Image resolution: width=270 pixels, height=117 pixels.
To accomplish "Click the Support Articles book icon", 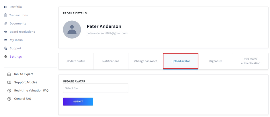I will [x=9, y=83].
